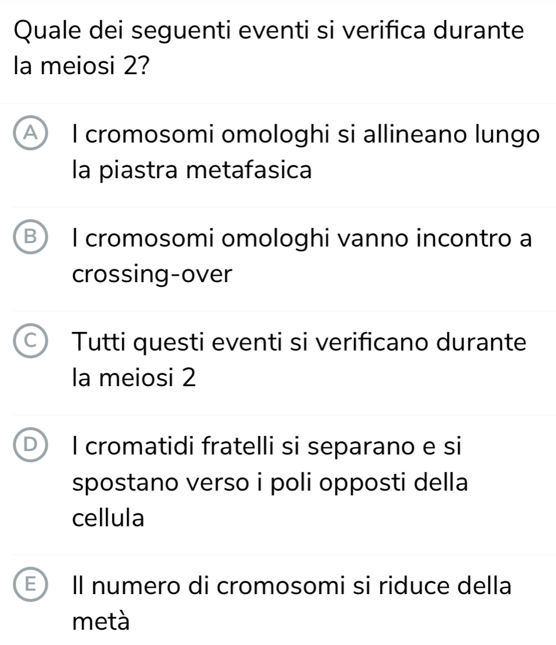Click 'I cromosomi omologhi vanno incontro a' text
Viewport: 556px width, 645px height.
coord(302,239)
